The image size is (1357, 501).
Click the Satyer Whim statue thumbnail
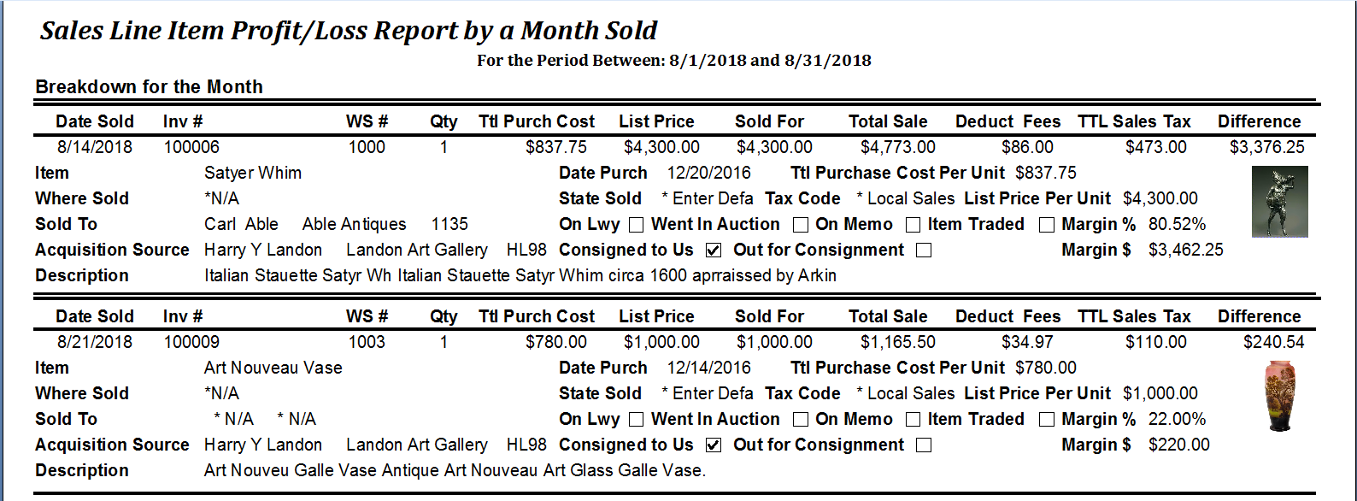(1279, 202)
